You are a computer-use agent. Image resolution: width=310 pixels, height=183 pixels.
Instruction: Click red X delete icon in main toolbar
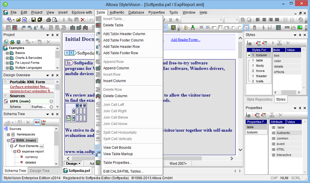[x=83, y=20]
